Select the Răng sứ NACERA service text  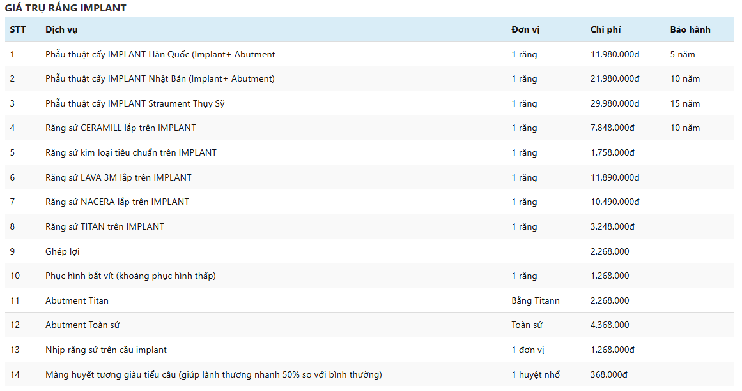117,202
